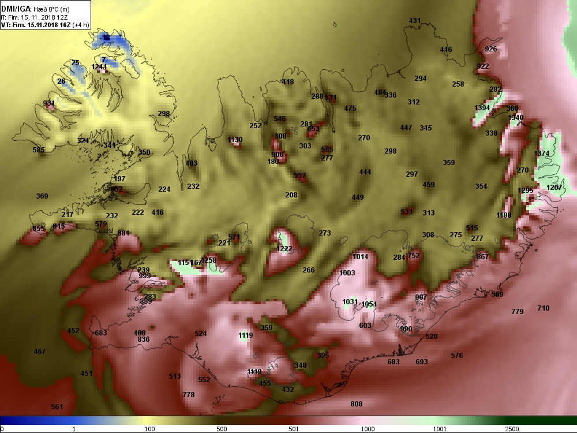Click the map value 926
This screenshot has height=433, width=577.
pos(491,49)
